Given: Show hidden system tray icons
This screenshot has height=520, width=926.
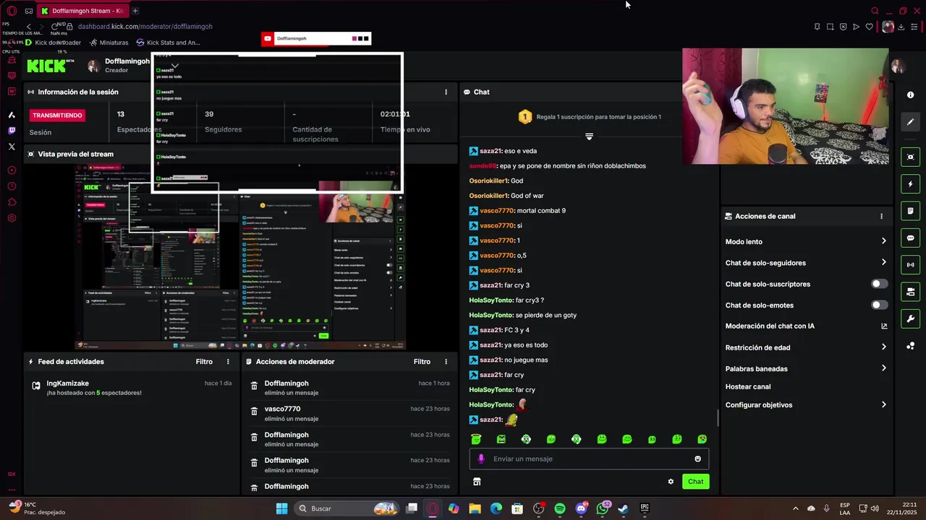Looking at the screenshot, I should click(x=796, y=508).
